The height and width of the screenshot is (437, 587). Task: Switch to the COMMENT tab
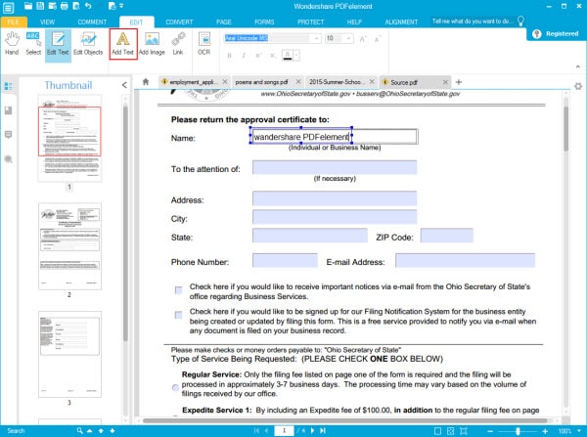(92, 22)
